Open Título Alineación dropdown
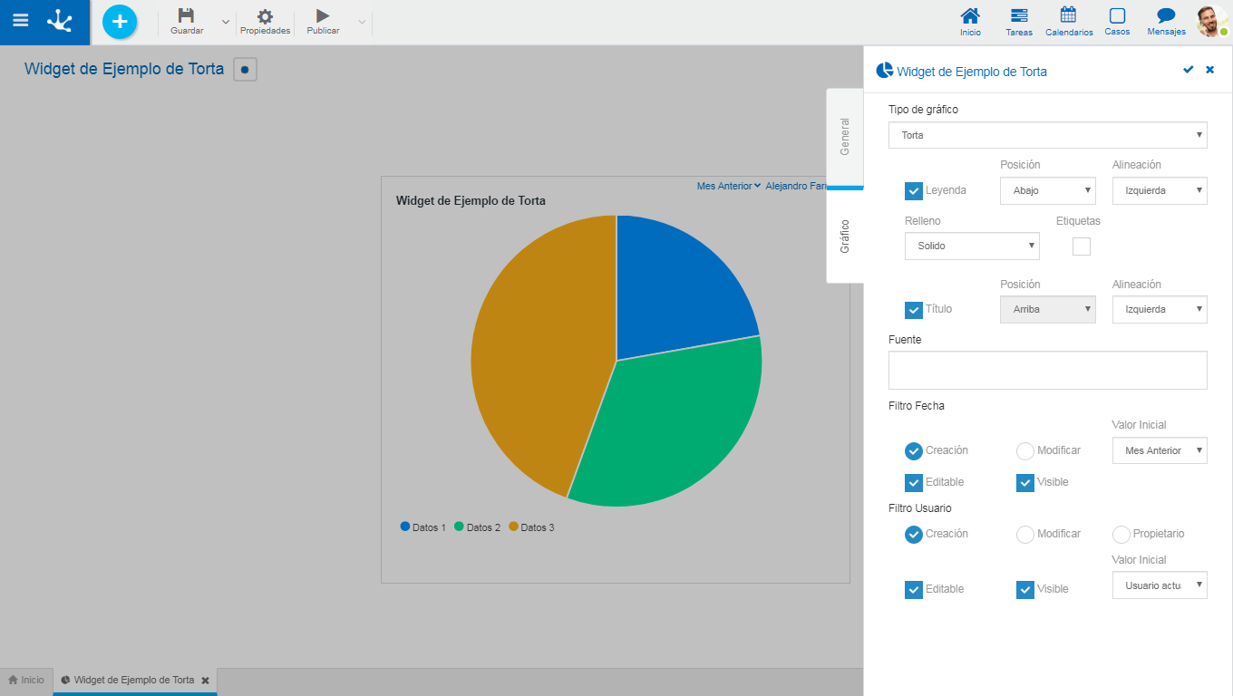This screenshot has height=696, width=1233. click(1160, 309)
